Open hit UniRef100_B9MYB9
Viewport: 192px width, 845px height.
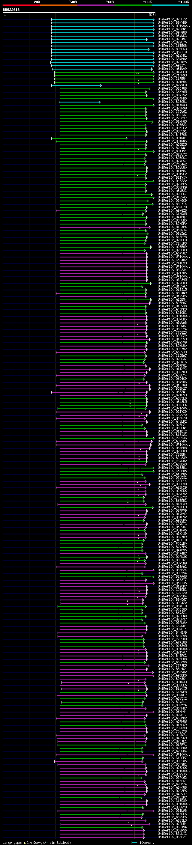[x=172, y=23]
